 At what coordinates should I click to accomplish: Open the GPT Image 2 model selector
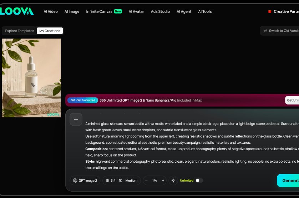(85, 181)
